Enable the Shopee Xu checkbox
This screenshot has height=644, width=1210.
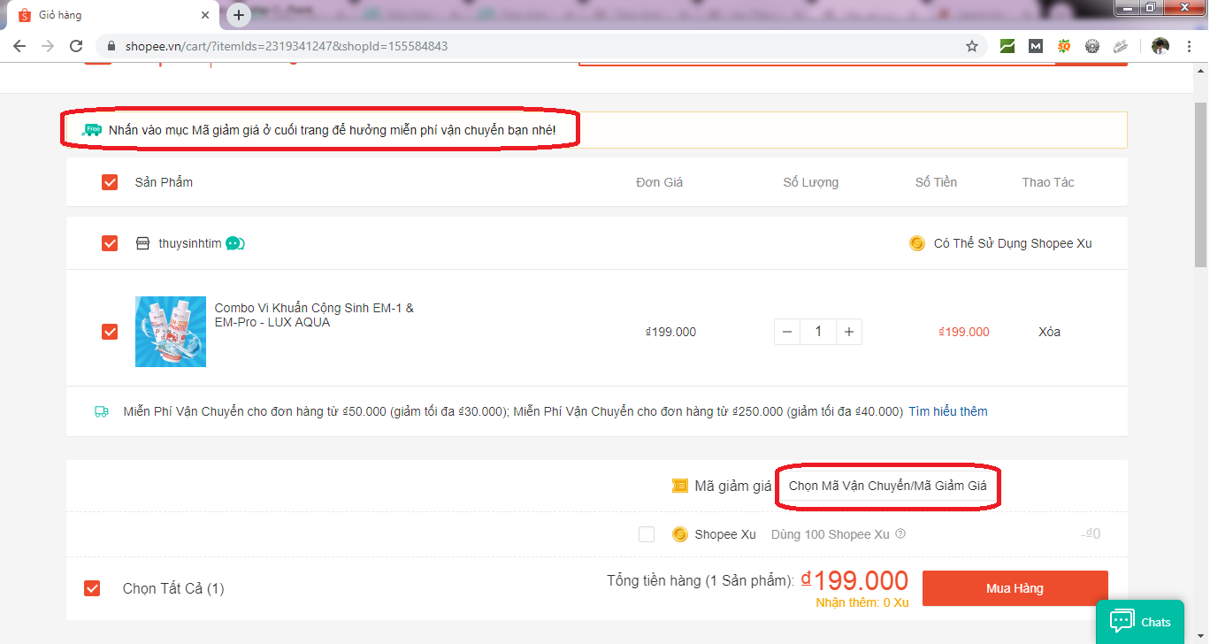[647, 534]
